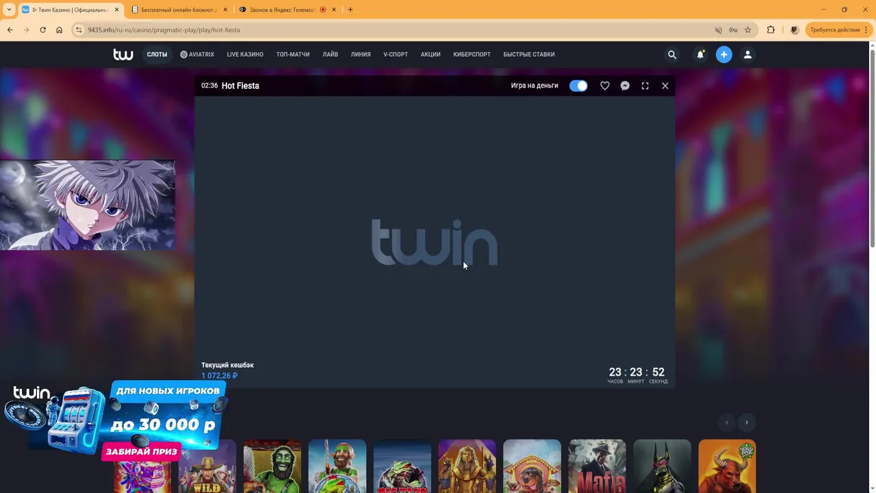Click the page vertical scrollbar

[872, 147]
